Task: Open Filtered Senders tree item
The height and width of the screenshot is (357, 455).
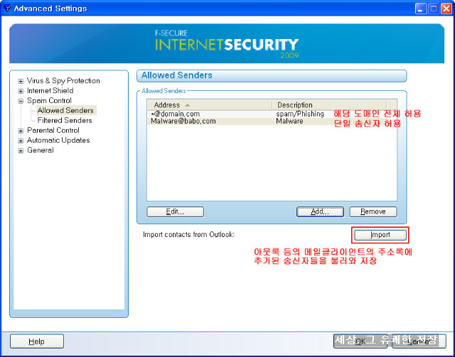Action: pos(65,120)
